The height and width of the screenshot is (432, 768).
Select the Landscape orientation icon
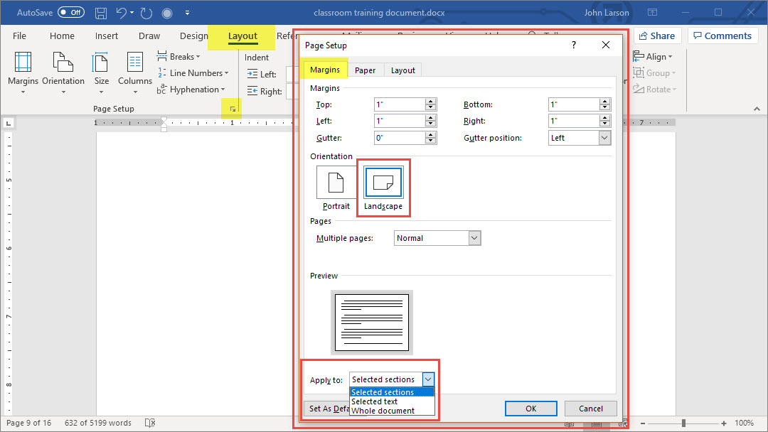tap(383, 183)
